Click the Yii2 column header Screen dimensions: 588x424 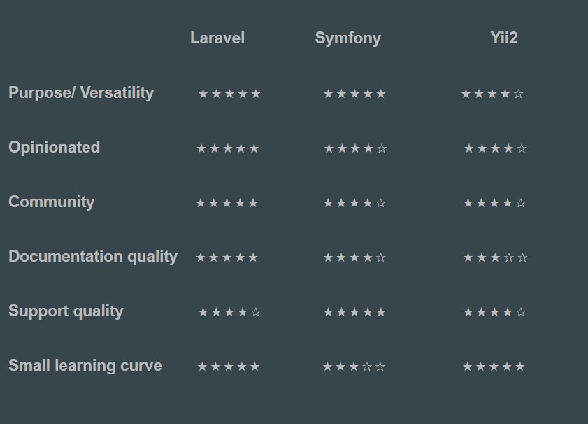[504, 38]
